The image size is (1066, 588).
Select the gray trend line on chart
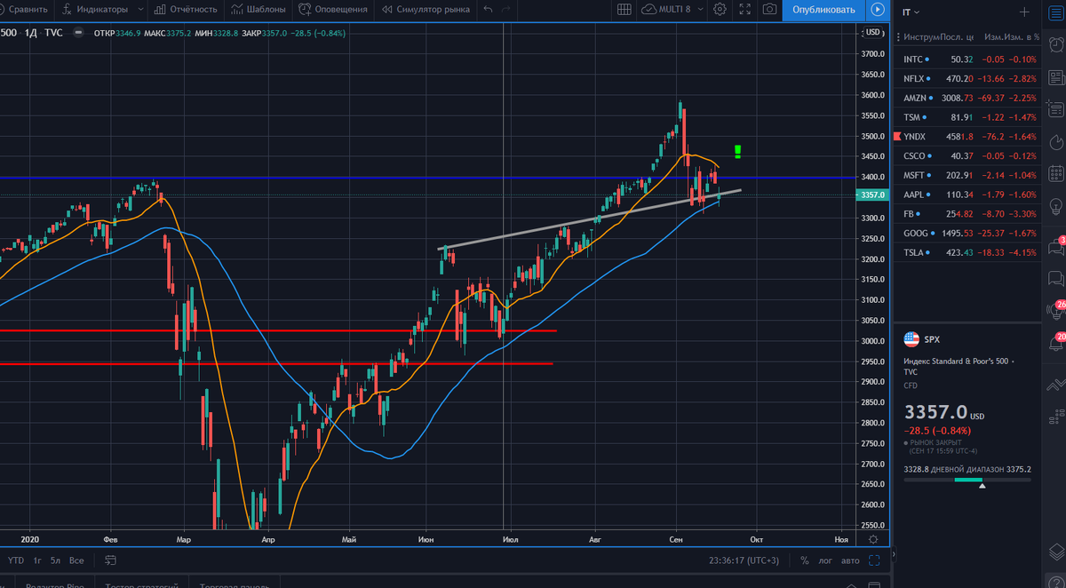(x=591, y=219)
